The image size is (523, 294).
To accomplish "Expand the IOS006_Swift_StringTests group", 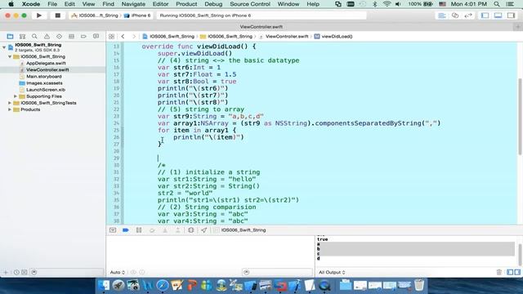I will (x=10, y=103).
